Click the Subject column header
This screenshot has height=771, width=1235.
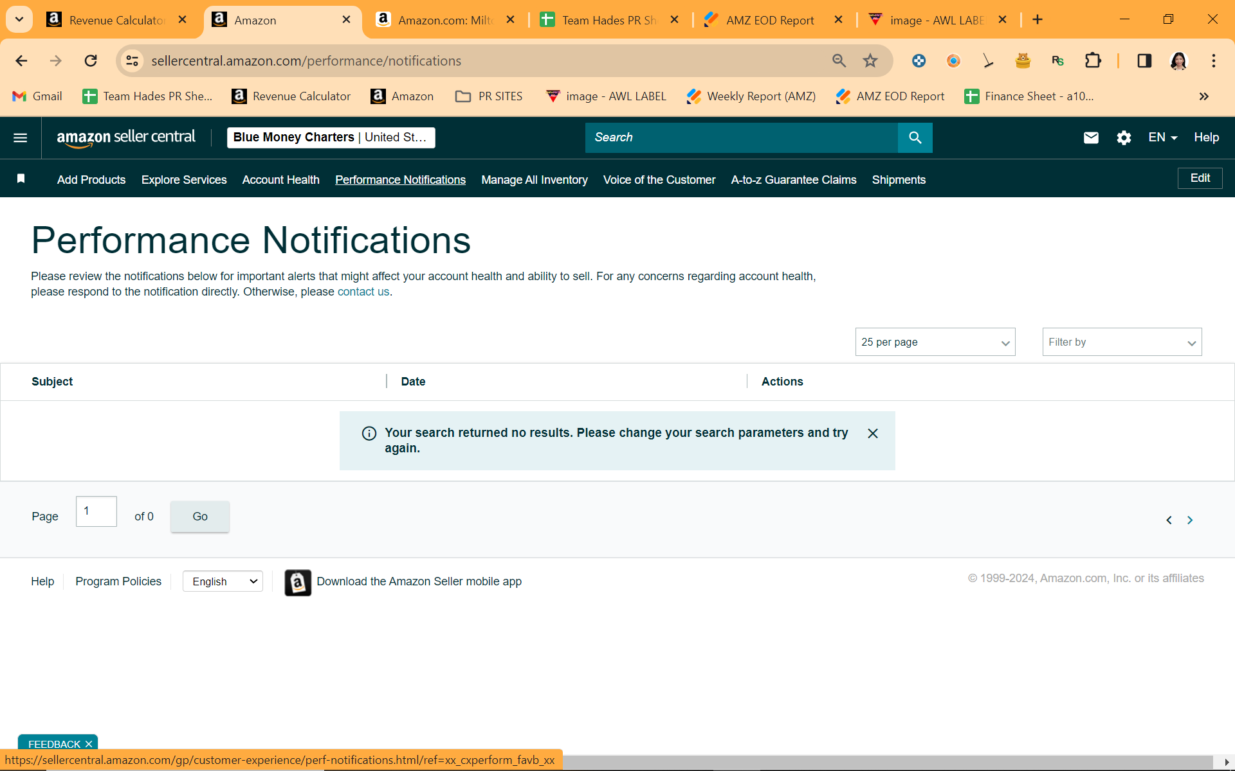coord(52,382)
